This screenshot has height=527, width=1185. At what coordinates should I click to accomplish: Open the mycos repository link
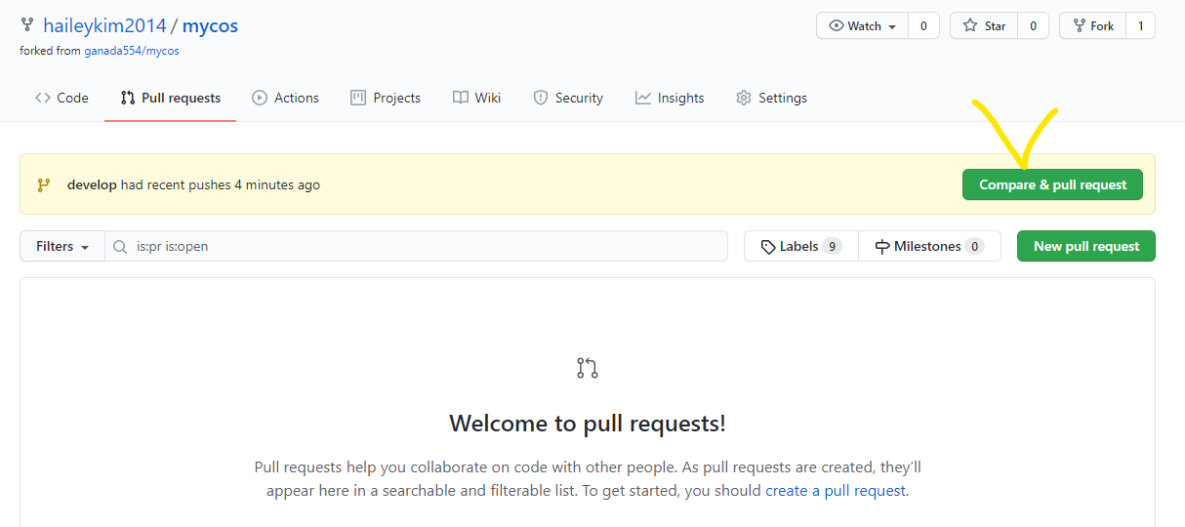click(210, 26)
